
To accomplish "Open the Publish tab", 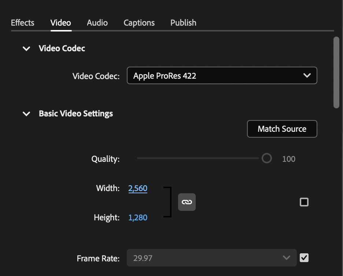I will (x=183, y=23).
